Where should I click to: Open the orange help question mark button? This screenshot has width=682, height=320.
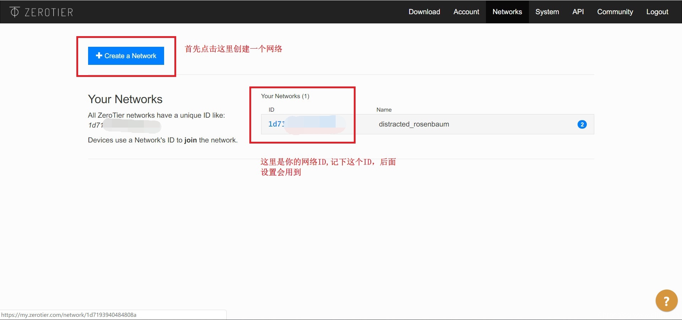(666, 301)
